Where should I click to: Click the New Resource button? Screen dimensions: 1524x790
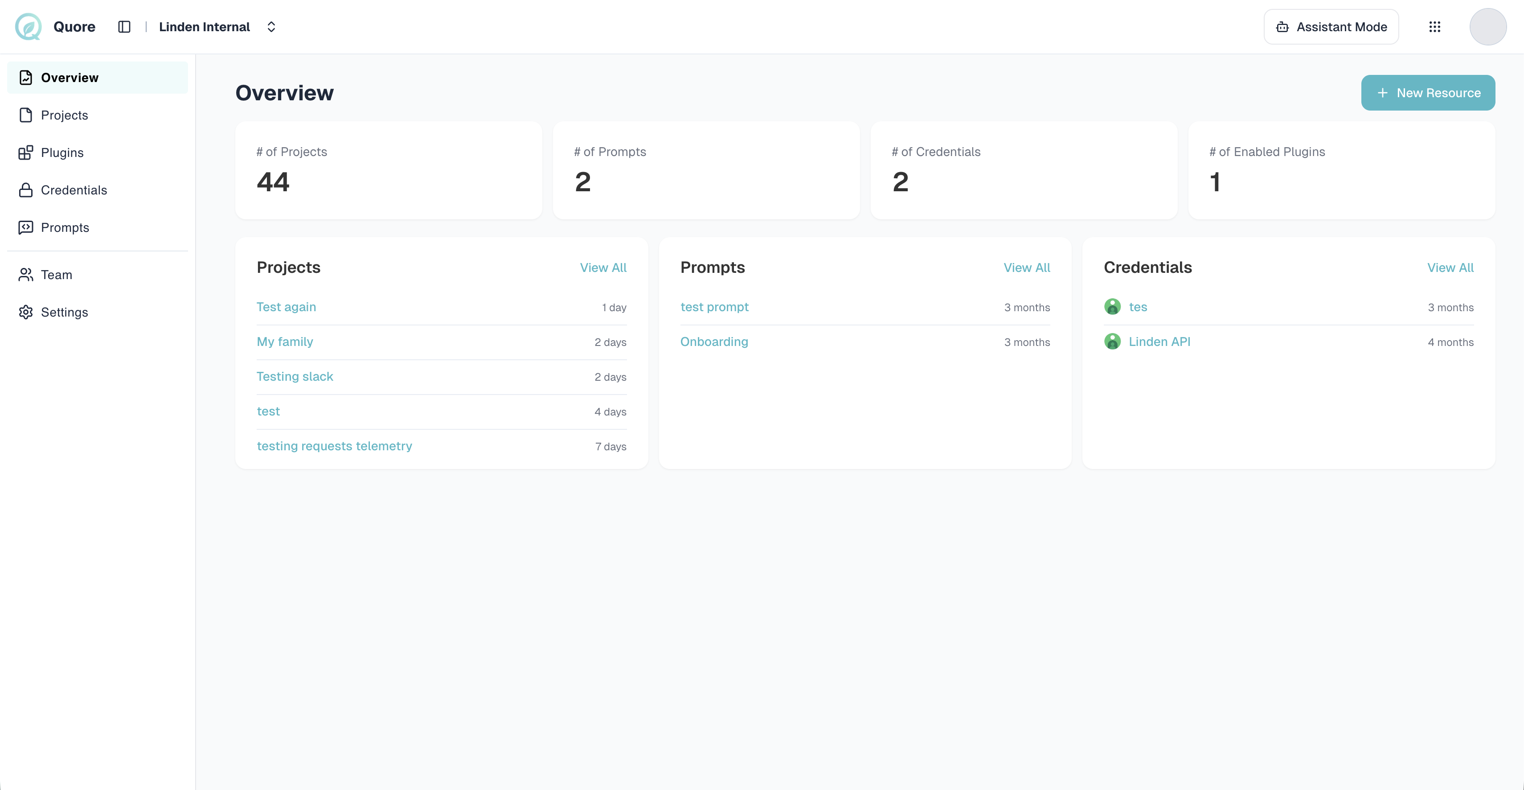pyautogui.click(x=1428, y=93)
